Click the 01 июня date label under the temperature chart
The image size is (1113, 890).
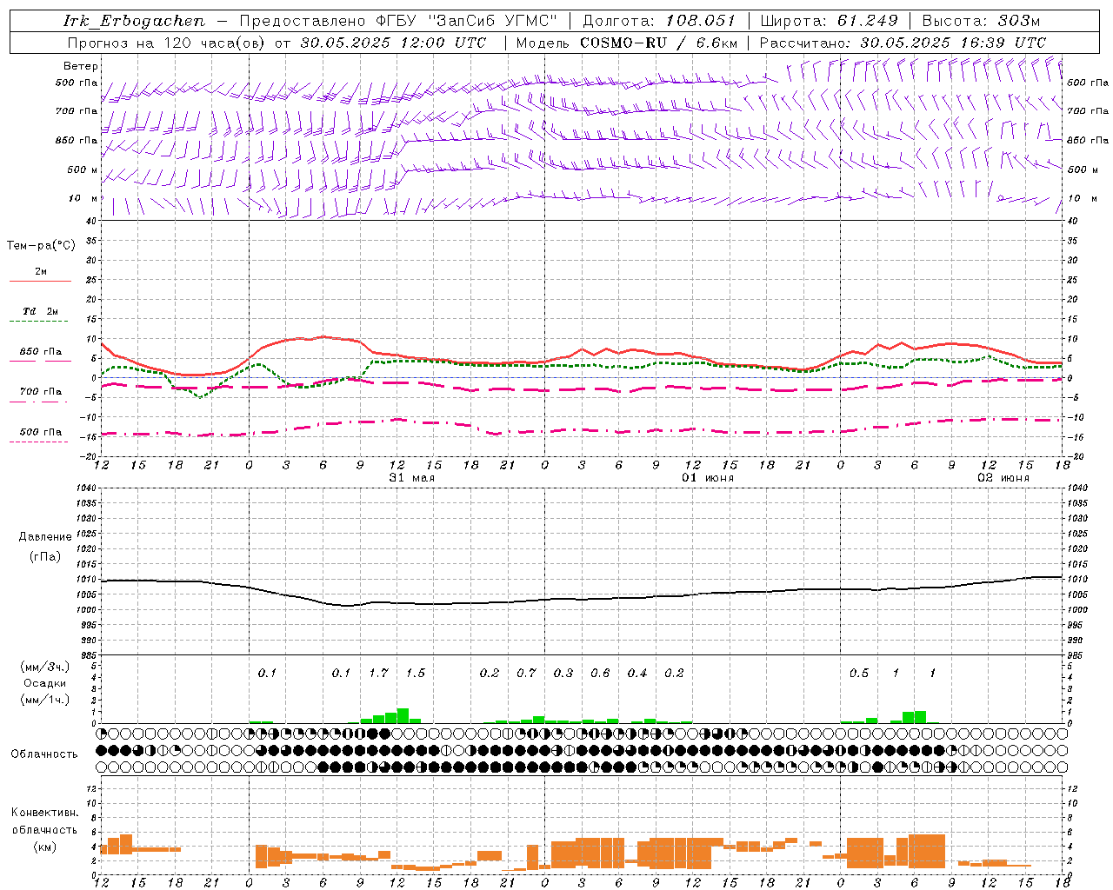707,478
